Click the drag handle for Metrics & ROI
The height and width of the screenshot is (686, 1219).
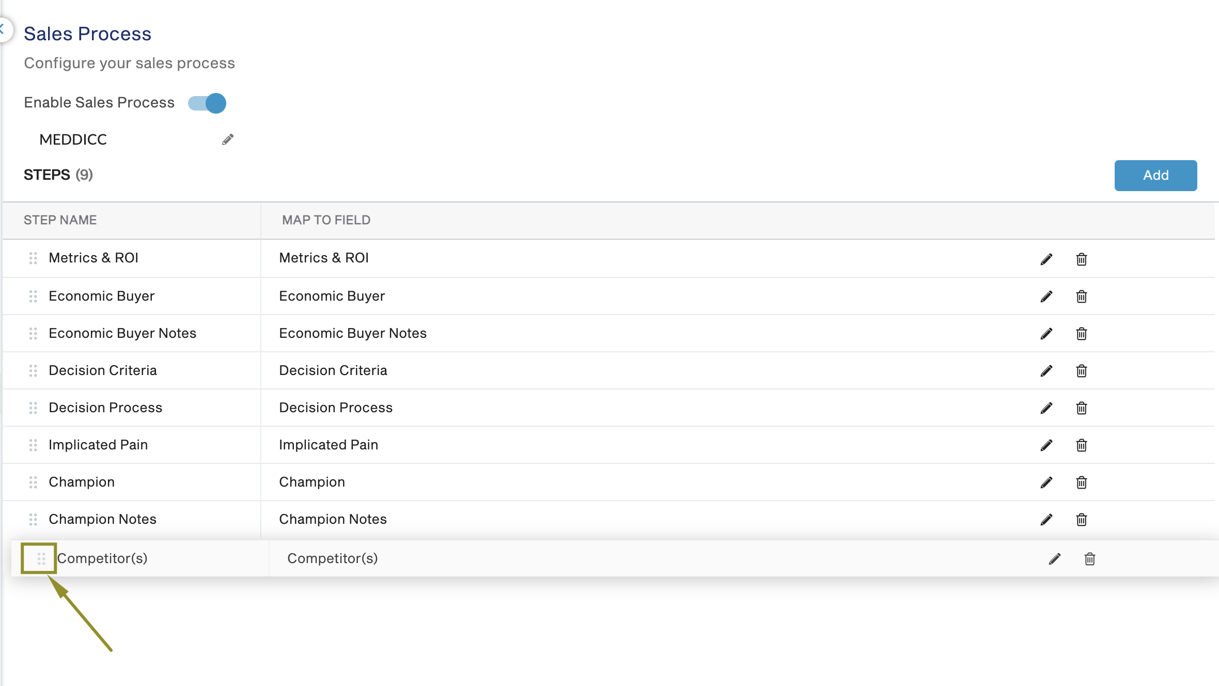coord(33,258)
